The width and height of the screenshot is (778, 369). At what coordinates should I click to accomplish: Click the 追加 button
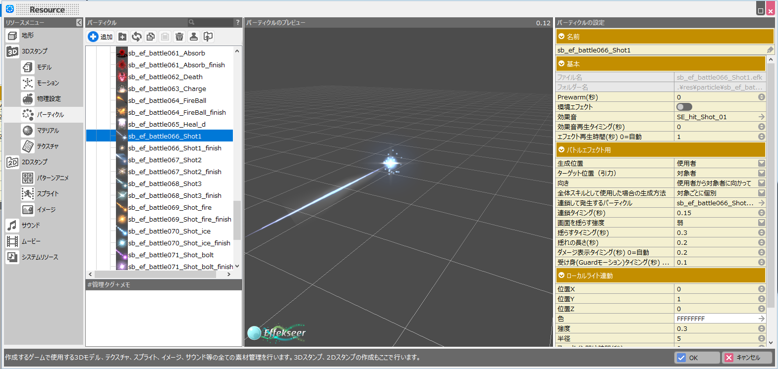[101, 37]
